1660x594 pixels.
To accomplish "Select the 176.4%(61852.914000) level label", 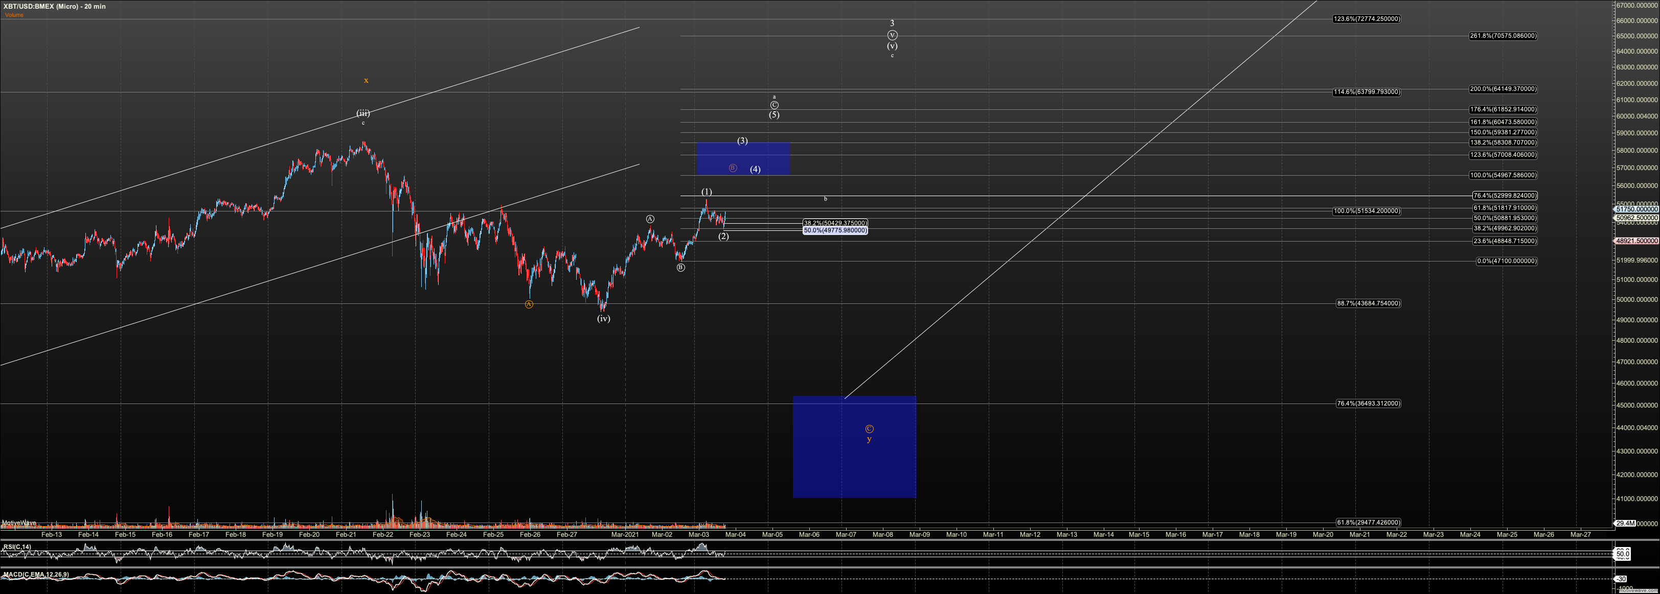I will pyautogui.click(x=1503, y=109).
